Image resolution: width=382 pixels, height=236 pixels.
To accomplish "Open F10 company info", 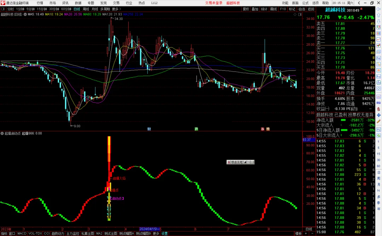I will [283, 9].
